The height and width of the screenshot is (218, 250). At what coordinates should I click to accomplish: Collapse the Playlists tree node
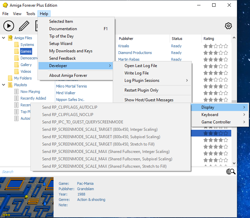point(3,85)
